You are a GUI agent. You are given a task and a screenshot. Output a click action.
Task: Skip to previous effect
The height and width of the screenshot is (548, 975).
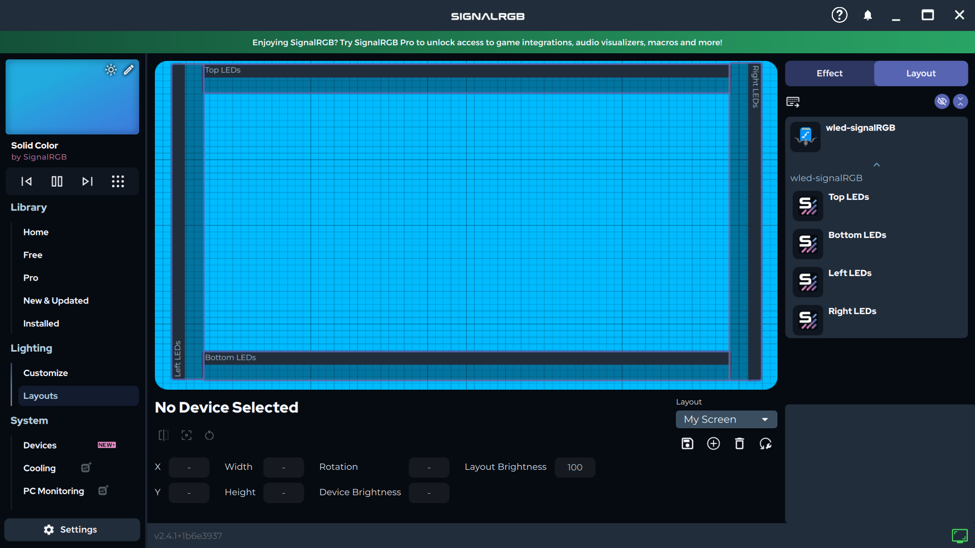26,181
